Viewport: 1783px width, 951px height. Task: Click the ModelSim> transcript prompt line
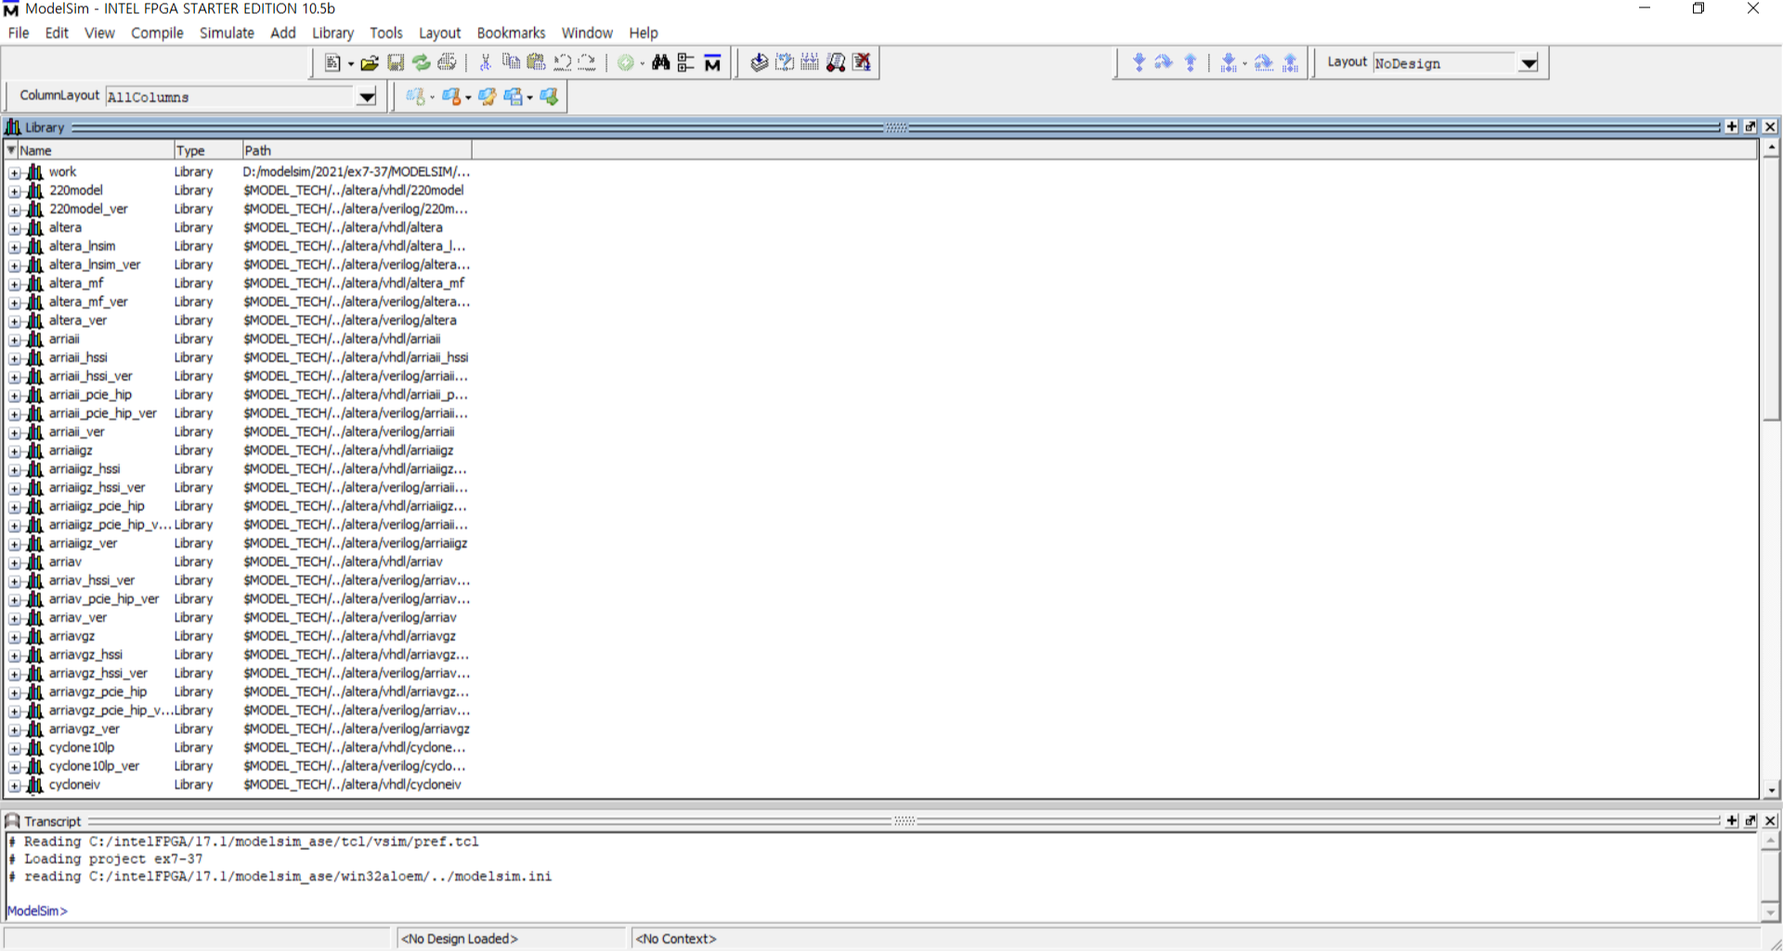[x=37, y=911]
